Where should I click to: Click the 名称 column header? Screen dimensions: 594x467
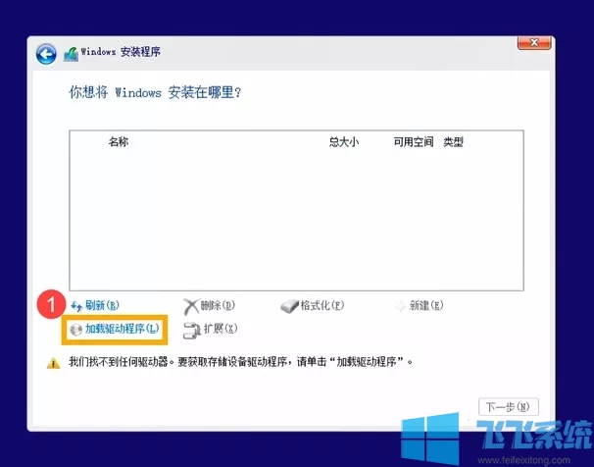coord(119,141)
